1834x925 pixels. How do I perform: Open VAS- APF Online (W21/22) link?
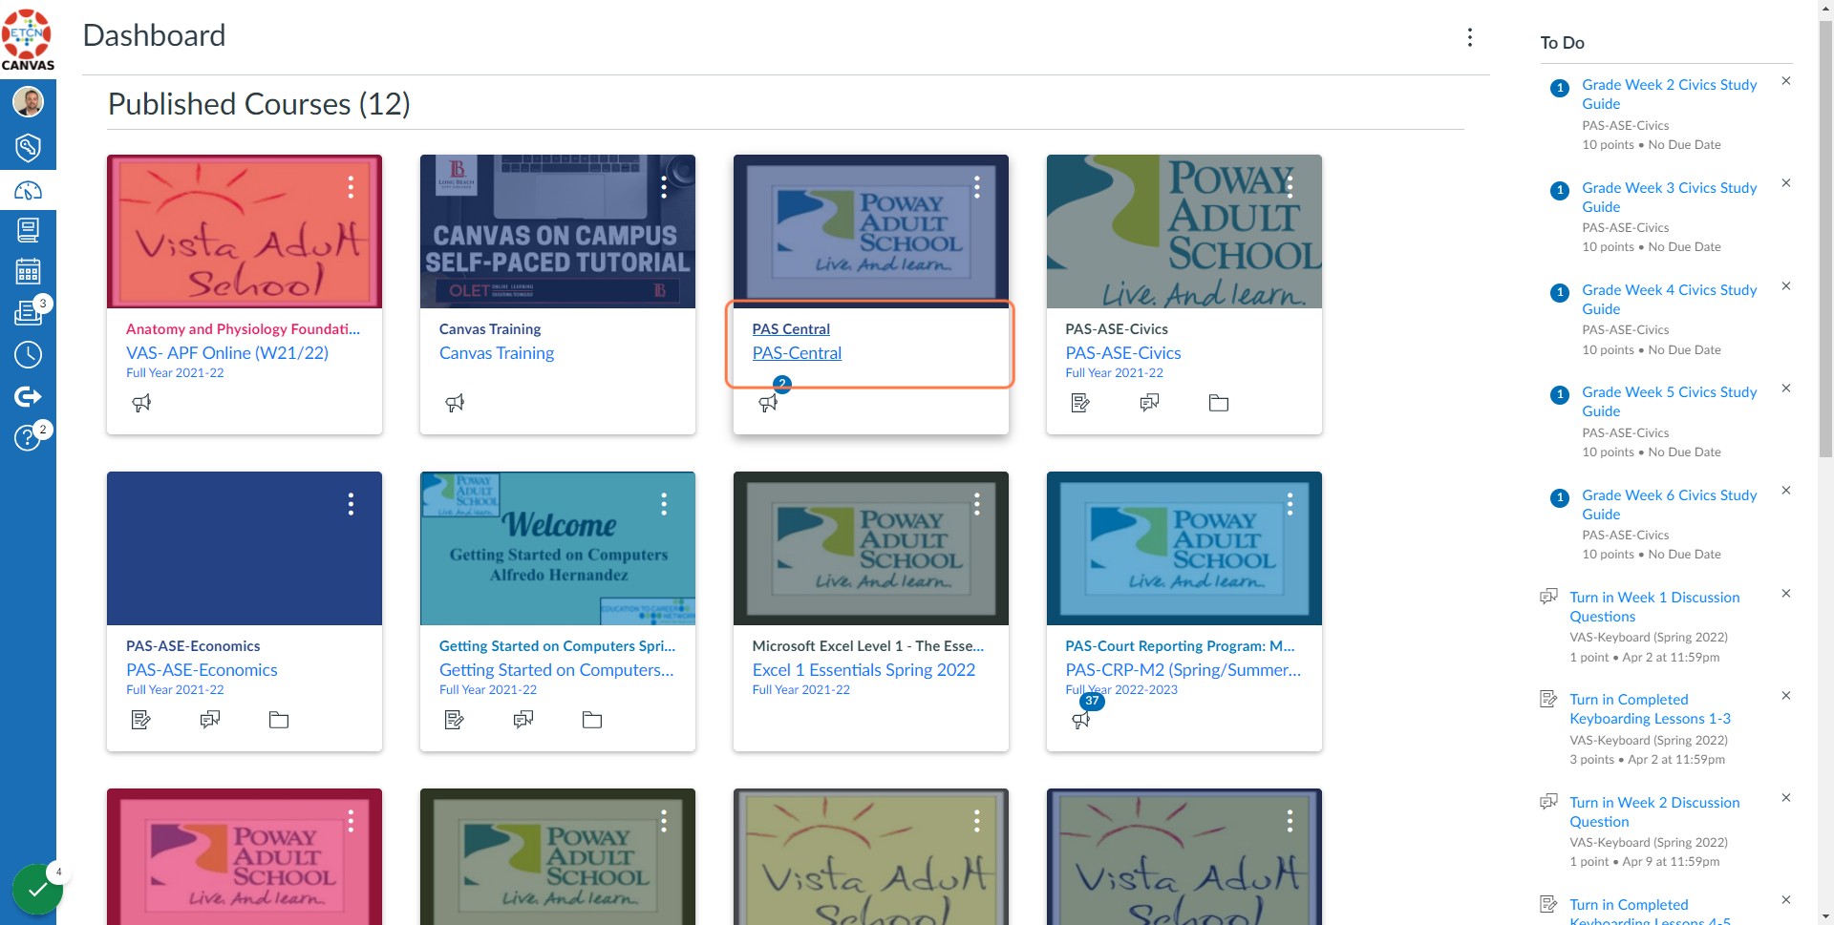pyautogui.click(x=227, y=353)
